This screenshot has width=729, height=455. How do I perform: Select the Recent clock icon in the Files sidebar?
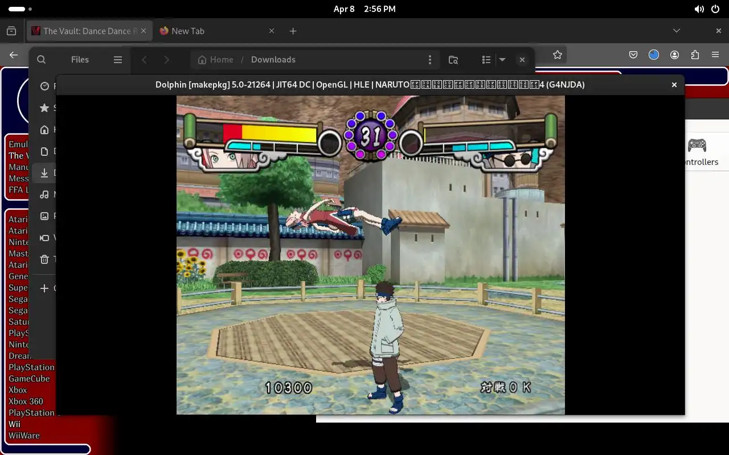pos(44,86)
